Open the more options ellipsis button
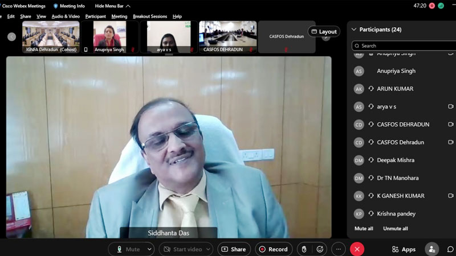 tap(339, 249)
